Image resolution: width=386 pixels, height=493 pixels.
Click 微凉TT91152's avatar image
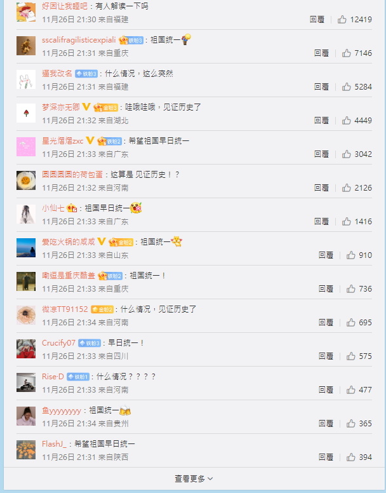(x=26, y=315)
